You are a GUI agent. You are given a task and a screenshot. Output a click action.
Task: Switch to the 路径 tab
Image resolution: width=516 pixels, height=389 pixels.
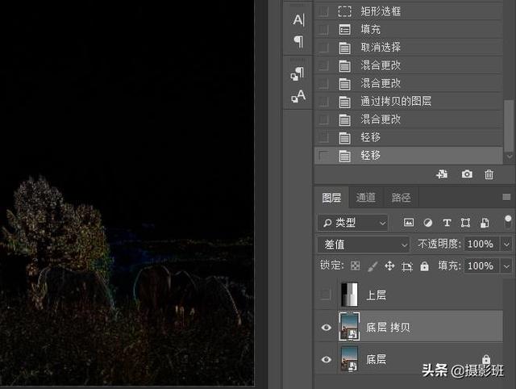(x=401, y=198)
